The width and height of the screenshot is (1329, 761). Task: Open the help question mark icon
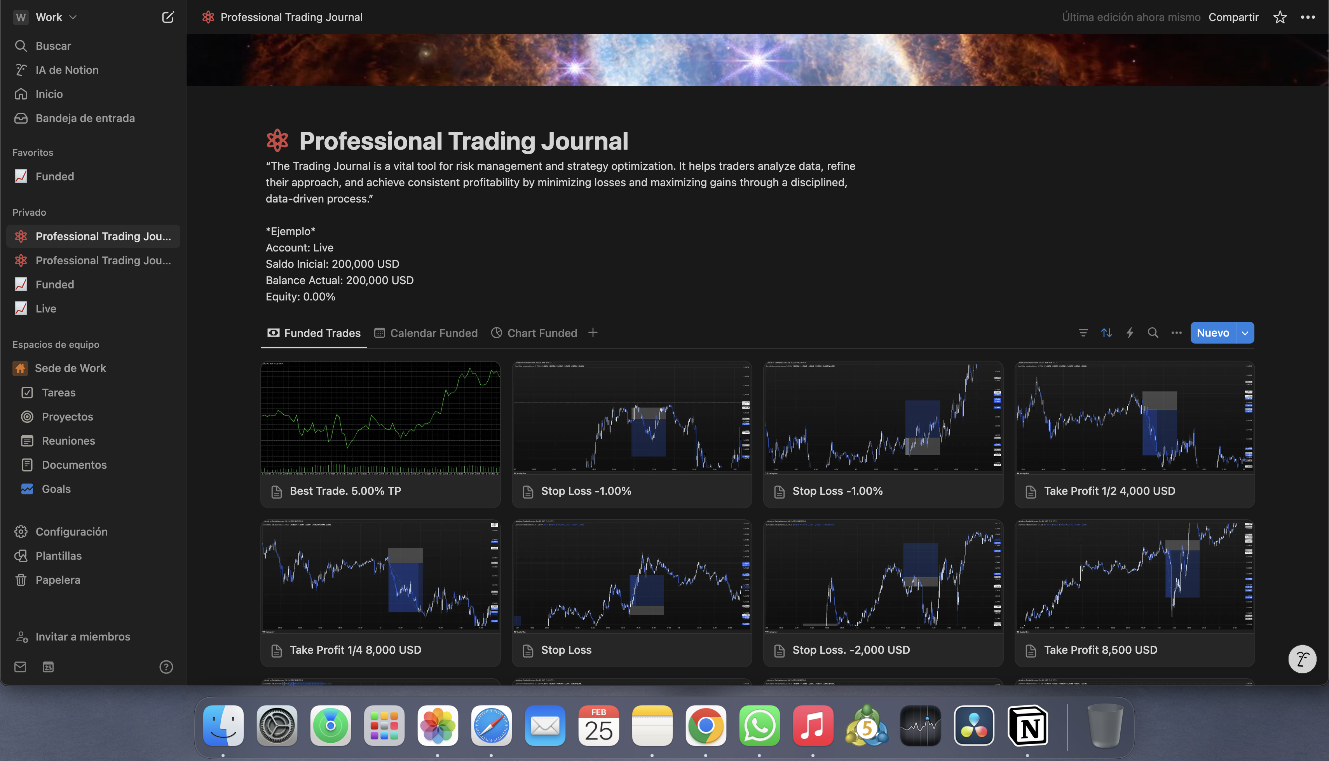click(x=166, y=667)
